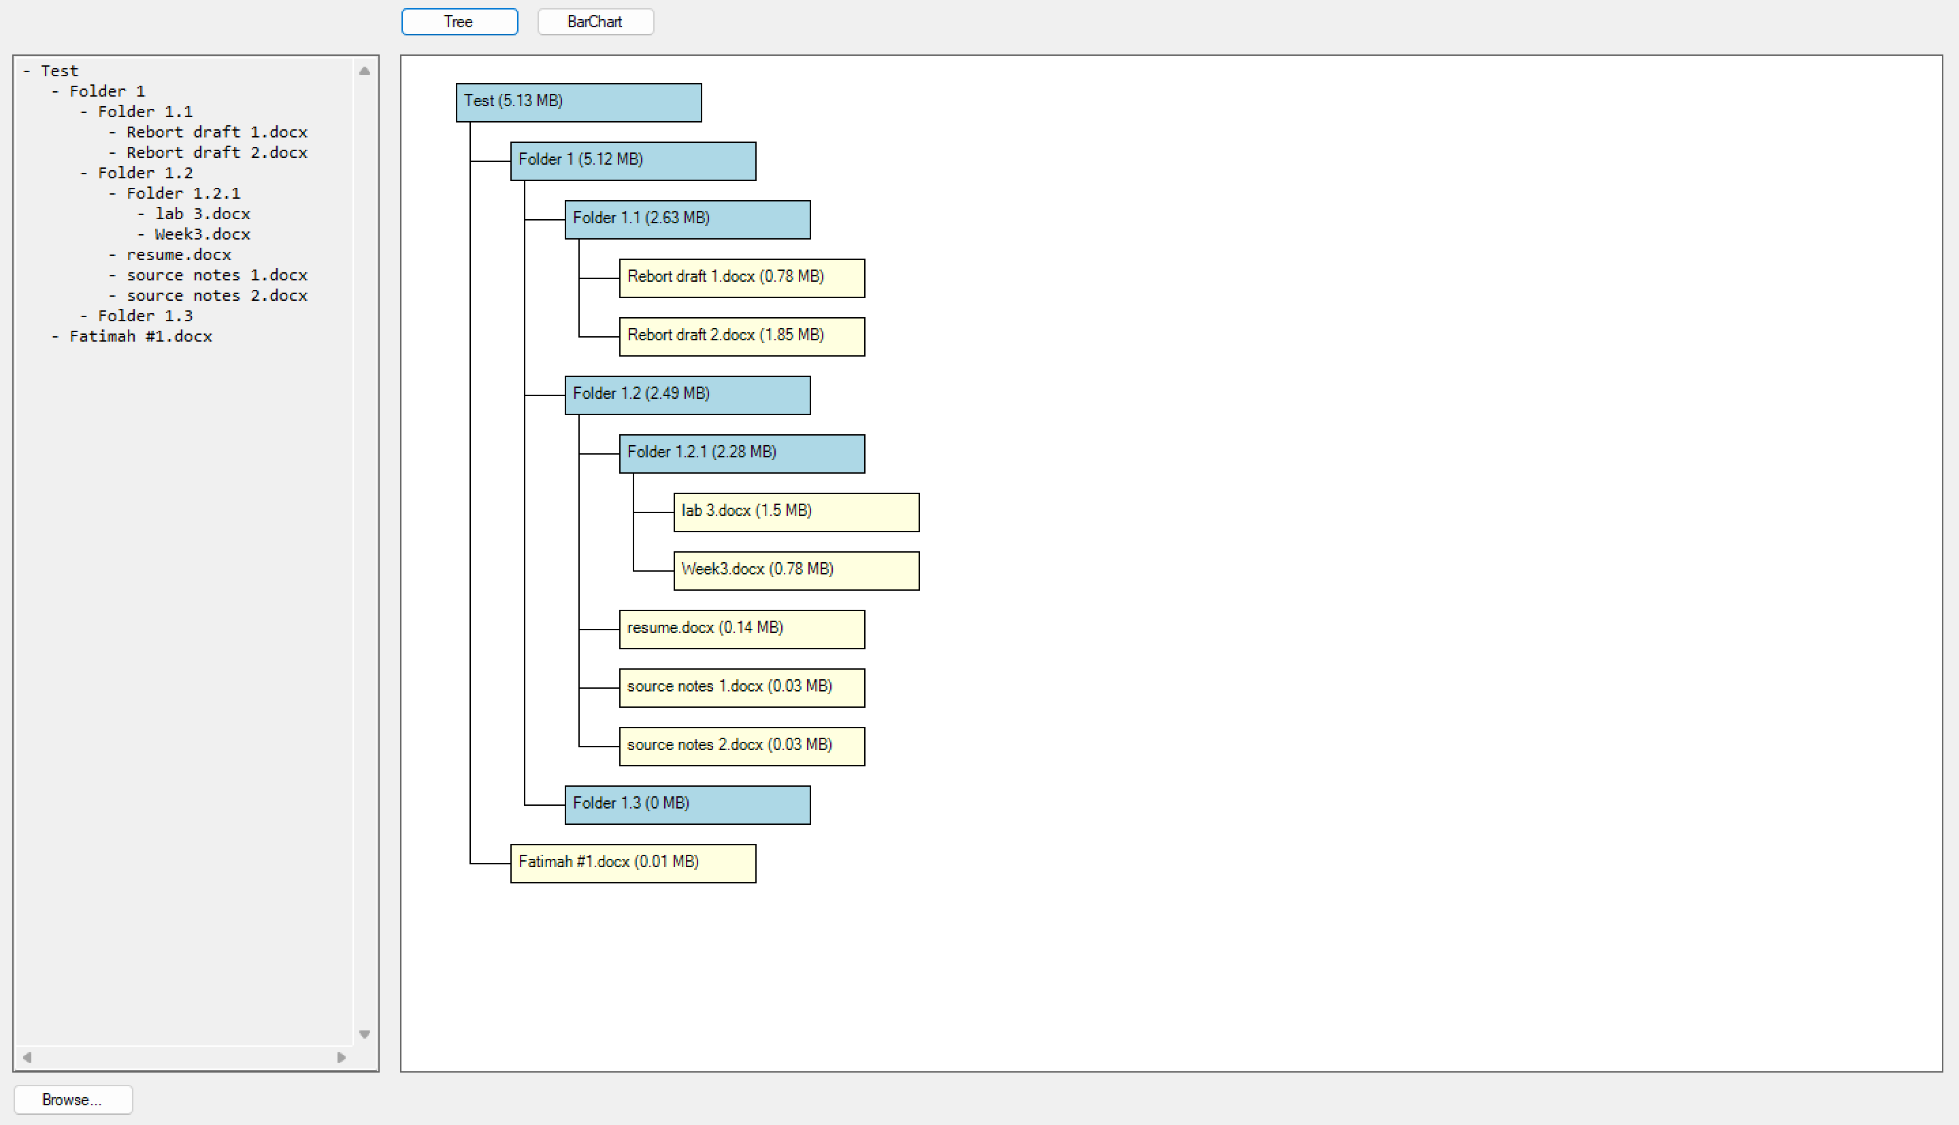Image resolution: width=1959 pixels, height=1125 pixels.
Task: Click scroll right arrow under file list
Action: (x=342, y=1057)
